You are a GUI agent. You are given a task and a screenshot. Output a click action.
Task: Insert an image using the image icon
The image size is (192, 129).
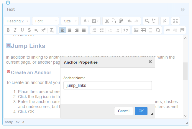pos(136,30)
